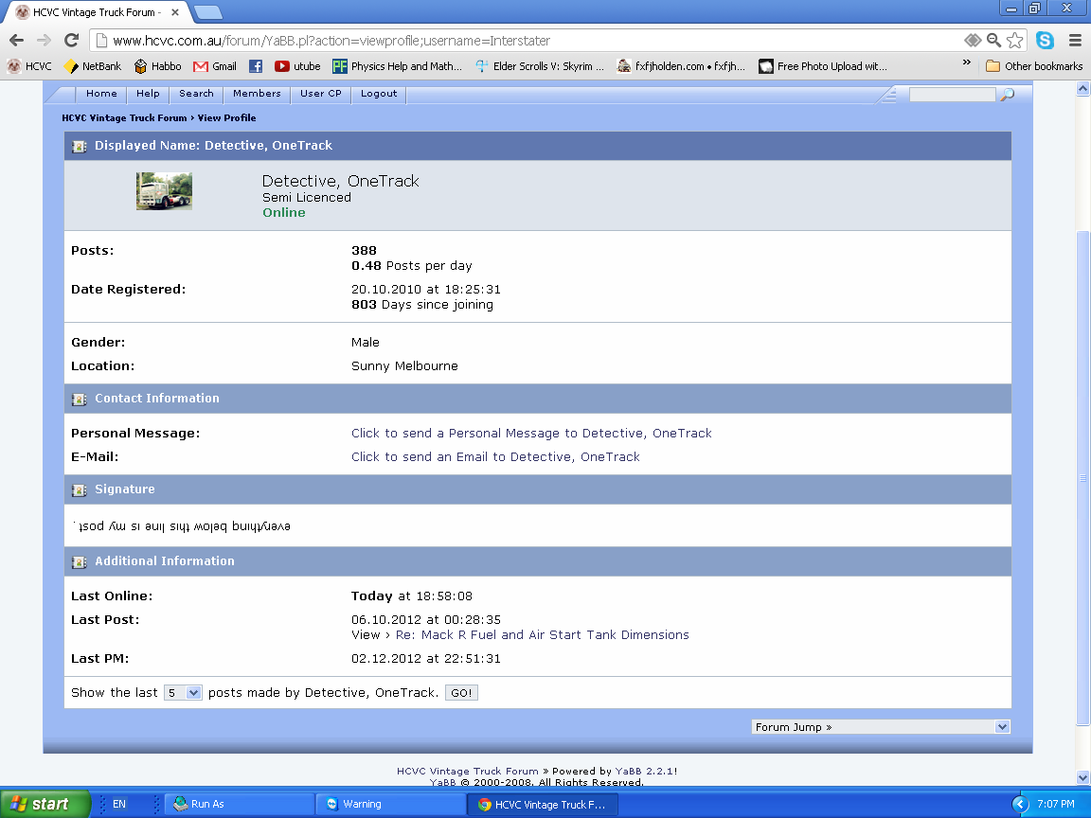Viewport: 1091px width, 818px height.
Task: Expand the number of posts dropdown
Action: 183,693
